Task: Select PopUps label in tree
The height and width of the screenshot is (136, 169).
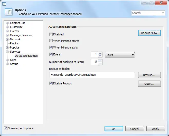Action: (15, 47)
